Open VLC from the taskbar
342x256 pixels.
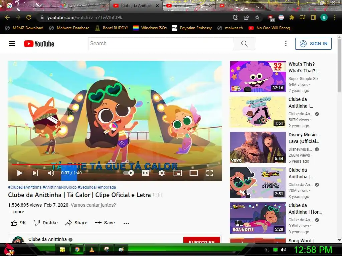click(x=92, y=249)
